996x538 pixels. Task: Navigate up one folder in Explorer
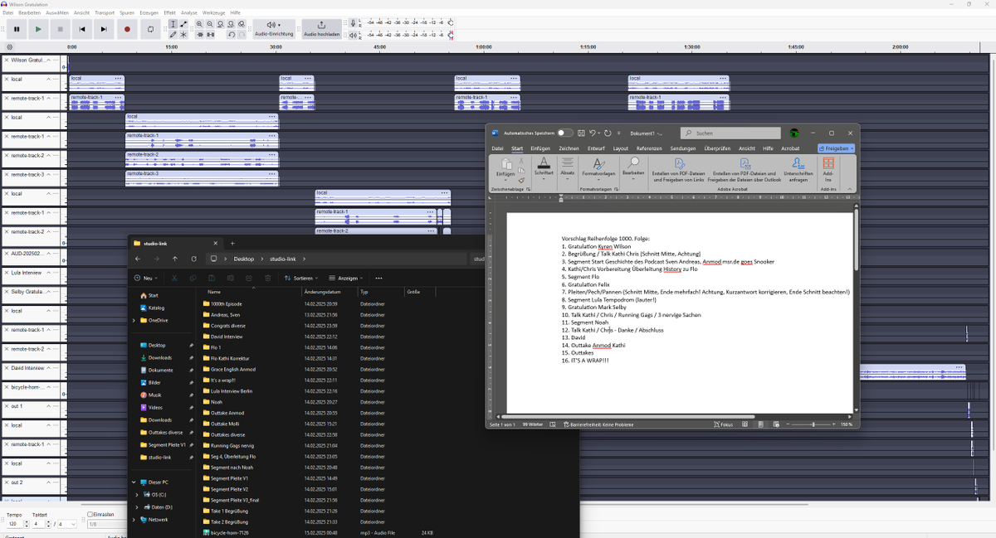pos(175,259)
